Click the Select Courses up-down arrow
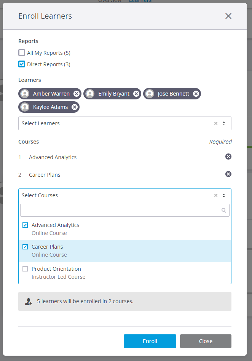252x361 pixels. (224, 195)
